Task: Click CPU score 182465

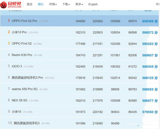Action: [x=80, y=67]
